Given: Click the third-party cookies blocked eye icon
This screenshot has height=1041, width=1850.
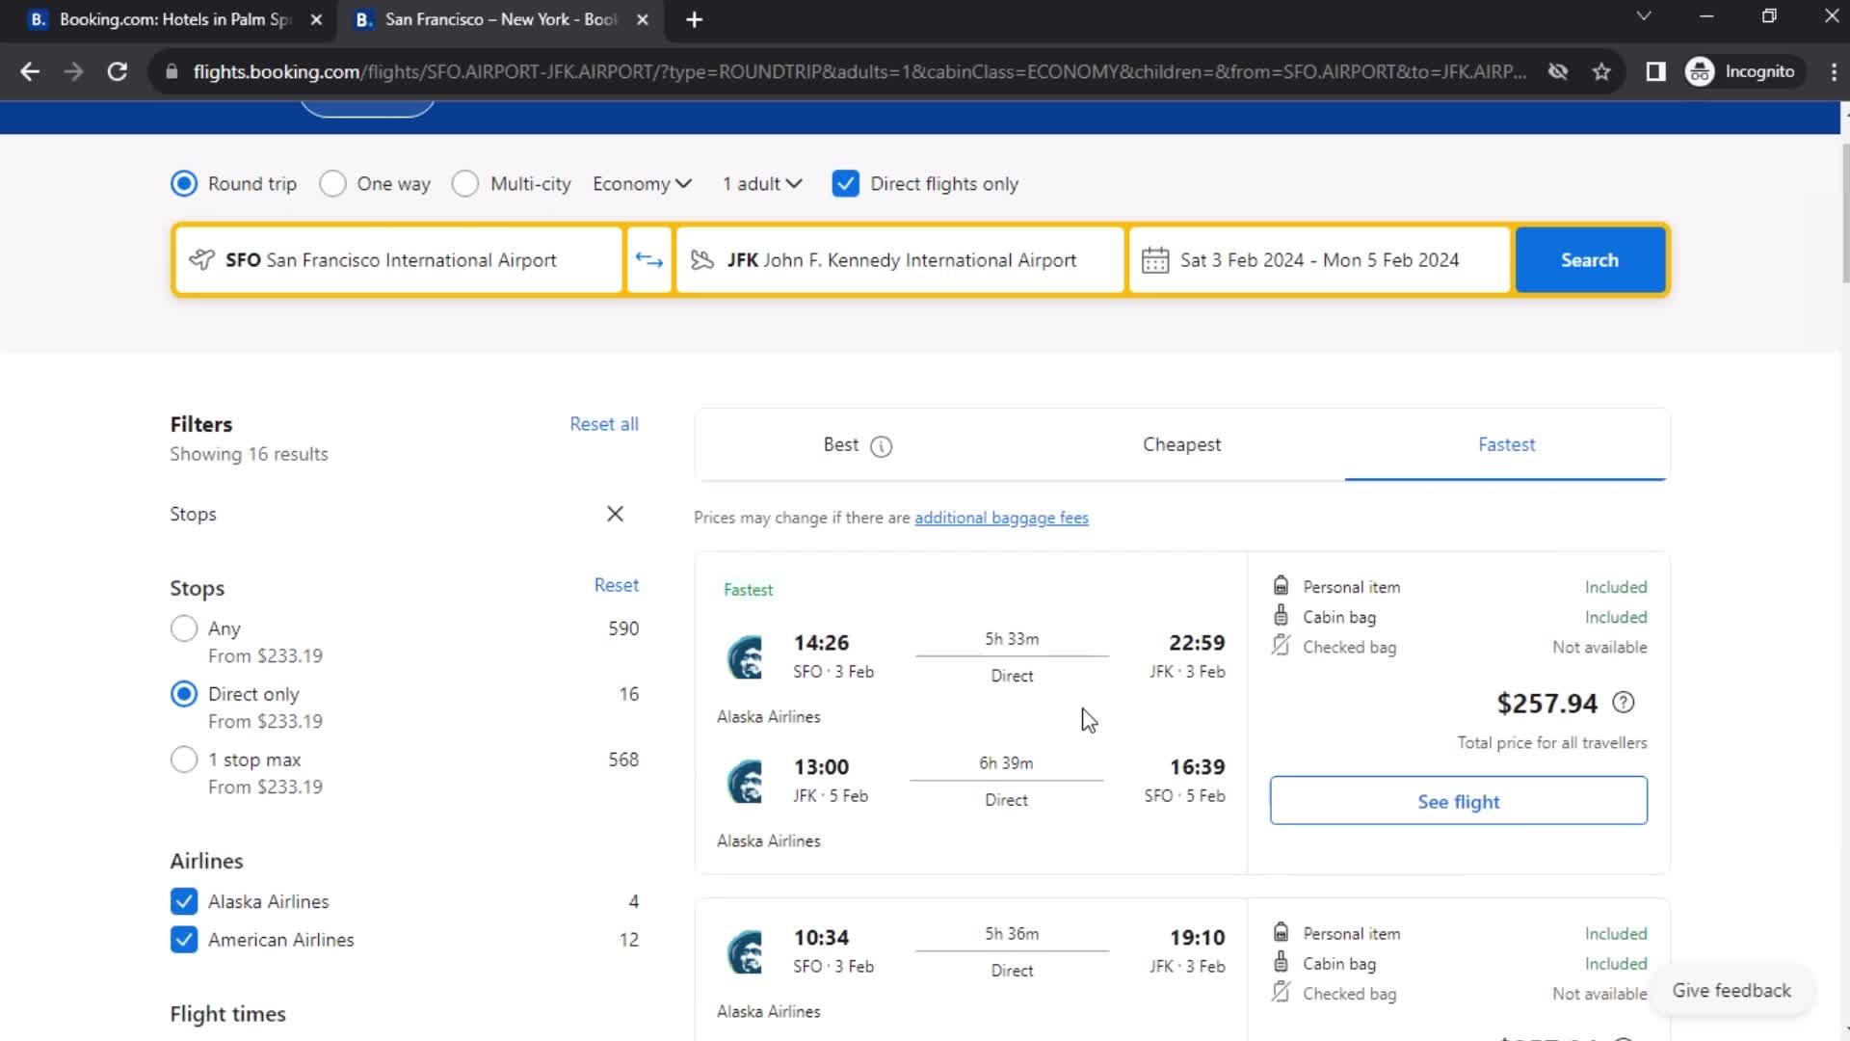Looking at the screenshot, I should (x=1557, y=71).
